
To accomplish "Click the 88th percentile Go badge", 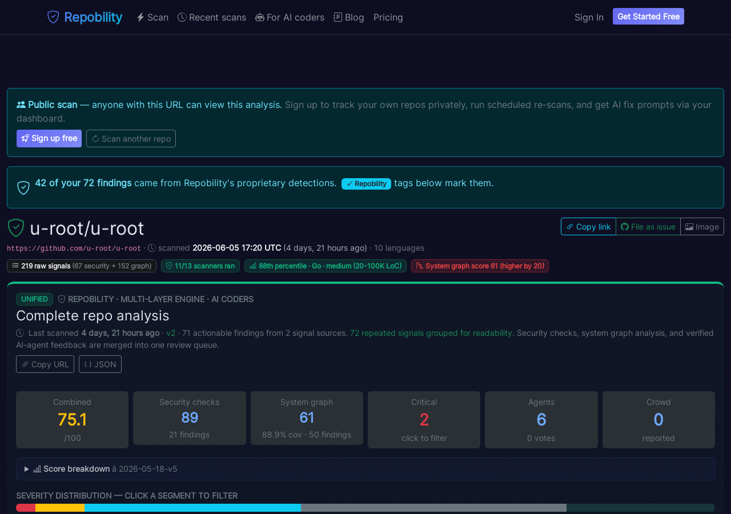I will click(x=326, y=266).
